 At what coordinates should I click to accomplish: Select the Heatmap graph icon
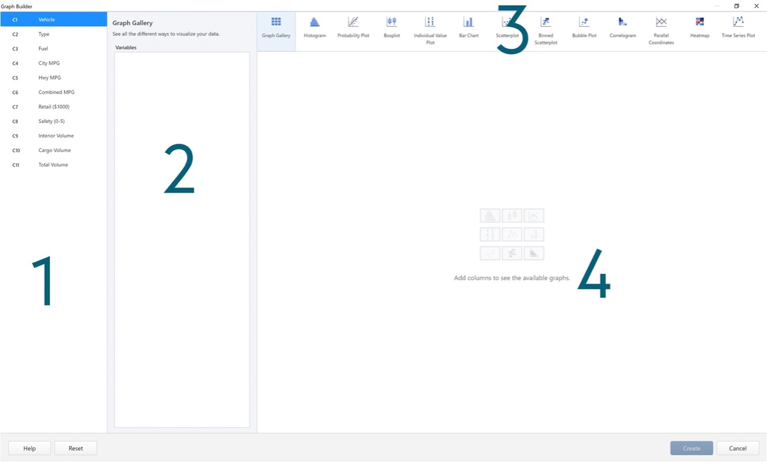(699, 27)
